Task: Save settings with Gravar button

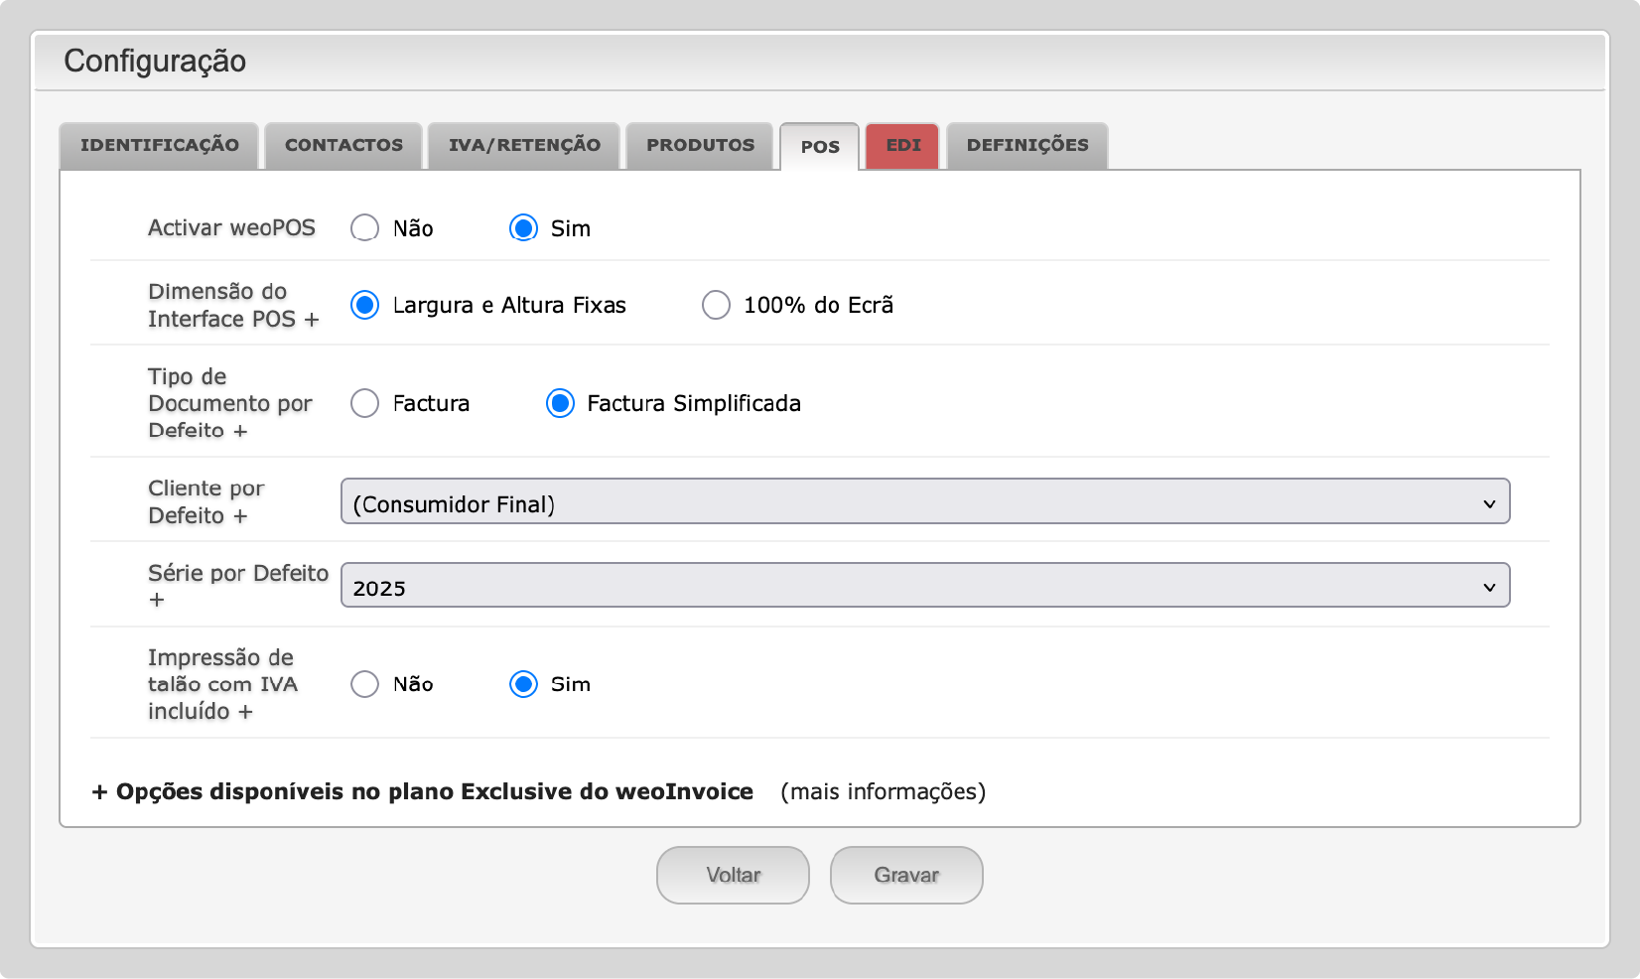Action: tap(906, 875)
